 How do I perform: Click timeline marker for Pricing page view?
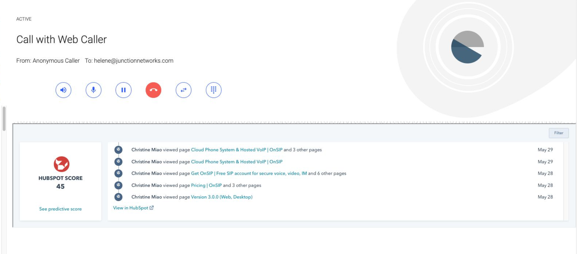coord(118,185)
